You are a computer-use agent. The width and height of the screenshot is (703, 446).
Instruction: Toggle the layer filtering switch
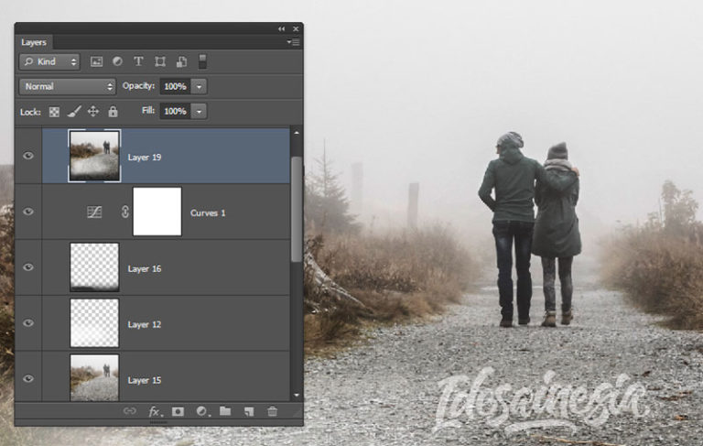pyautogui.click(x=202, y=61)
